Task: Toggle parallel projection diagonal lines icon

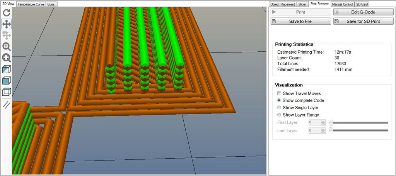Action: point(6,105)
